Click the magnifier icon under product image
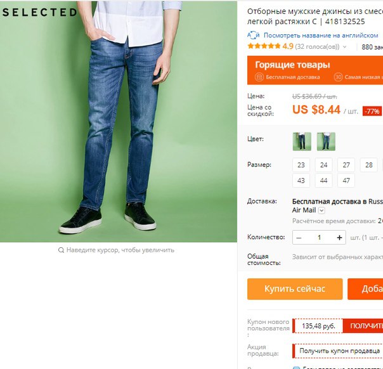 pyautogui.click(x=61, y=250)
